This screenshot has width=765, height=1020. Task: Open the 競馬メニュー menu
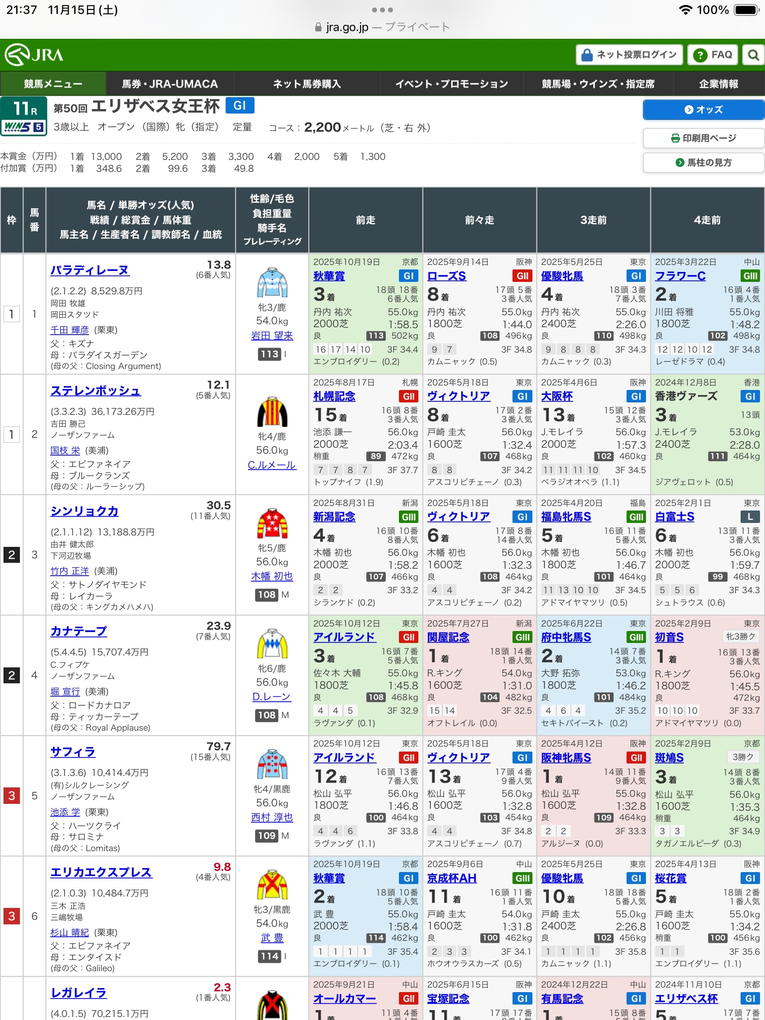coord(53,84)
